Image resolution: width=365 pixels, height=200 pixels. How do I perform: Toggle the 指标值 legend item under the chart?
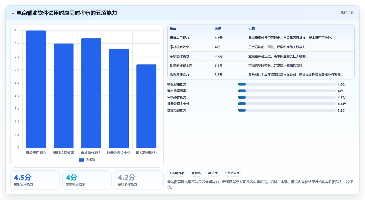(87, 160)
